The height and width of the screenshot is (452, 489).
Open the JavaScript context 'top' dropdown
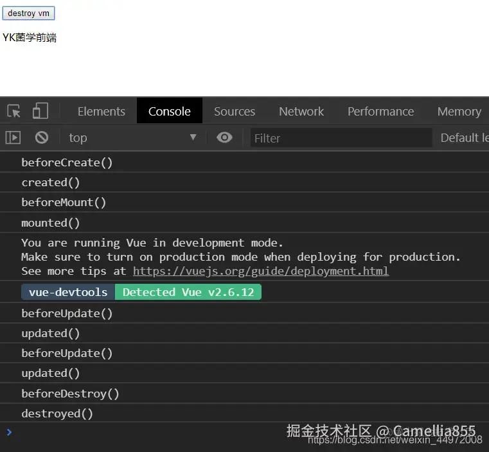[132, 137]
